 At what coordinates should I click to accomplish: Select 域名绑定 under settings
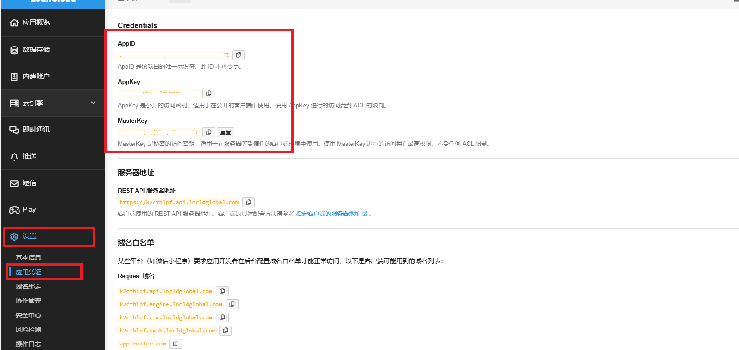click(28, 286)
